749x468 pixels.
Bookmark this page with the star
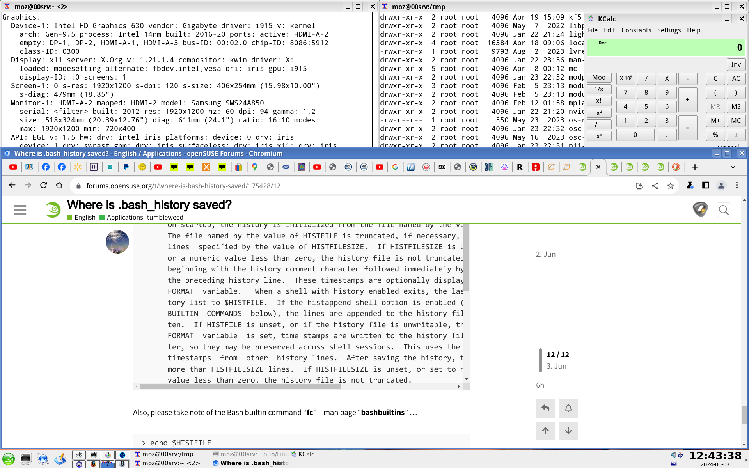coord(671,186)
